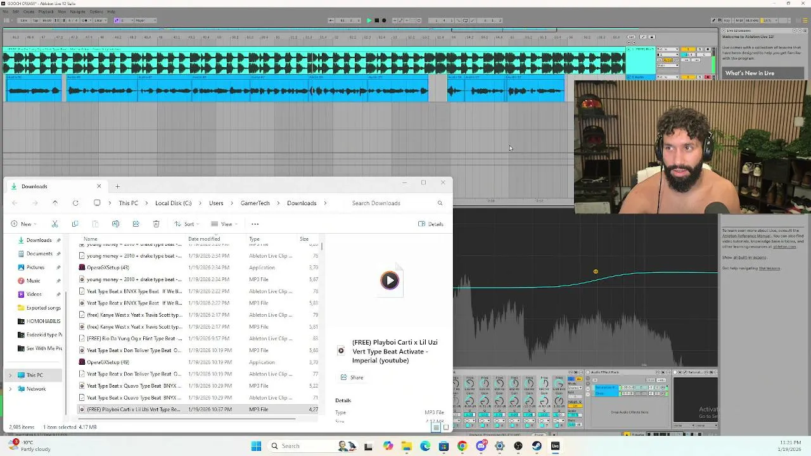
Task: Click the search magnifier in Explorer
Action: point(440,203)
